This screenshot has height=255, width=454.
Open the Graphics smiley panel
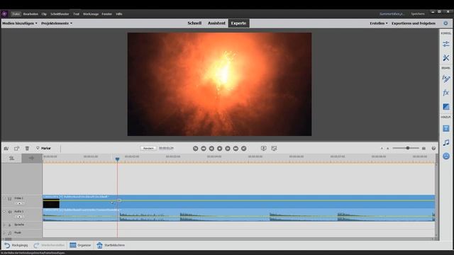click(x=446, y=156)
